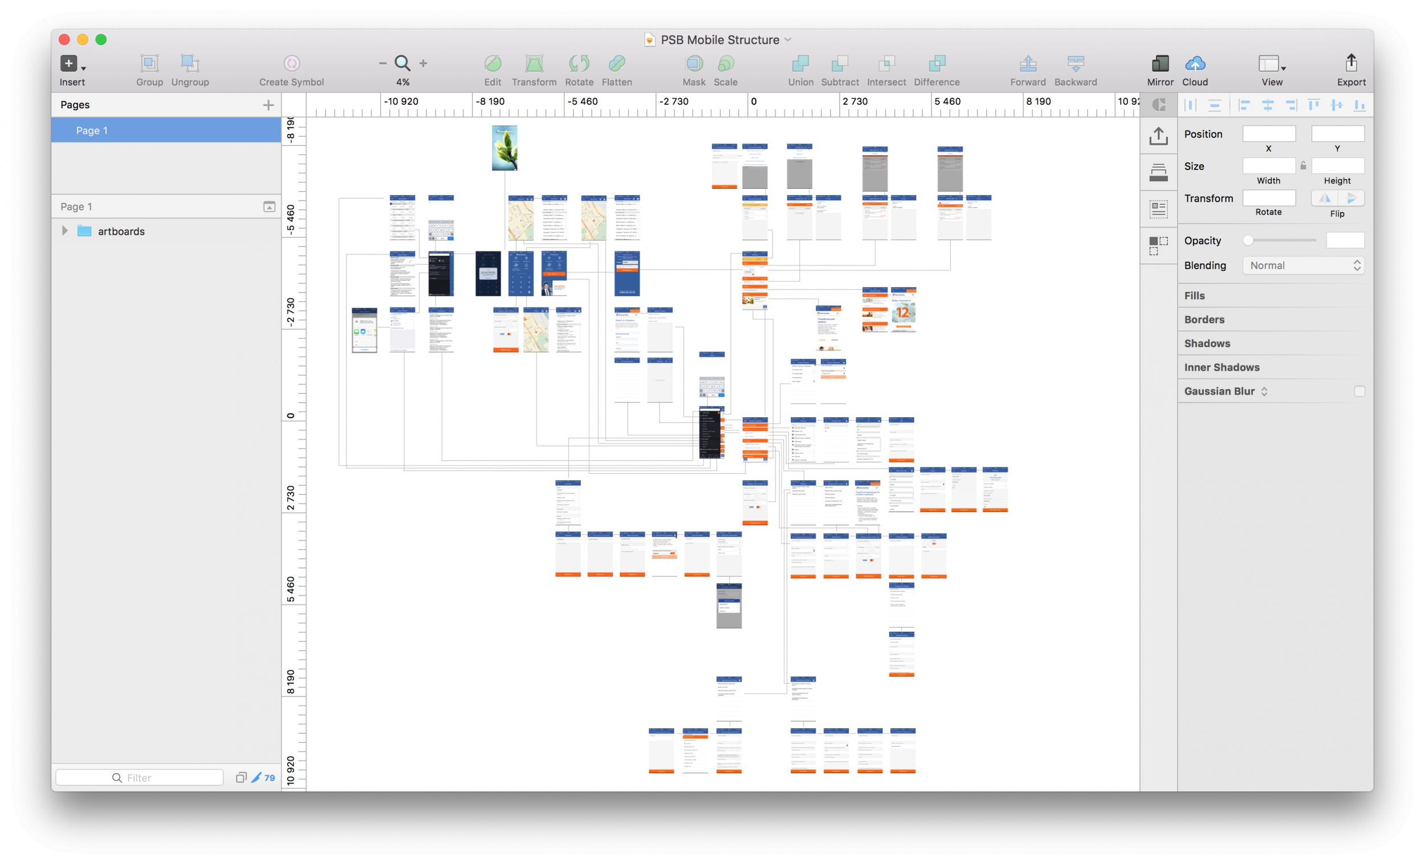1425x865 pixels.
Task: Click the Rotate input field
Action: pyautogui.click(x=1269, y=198)
